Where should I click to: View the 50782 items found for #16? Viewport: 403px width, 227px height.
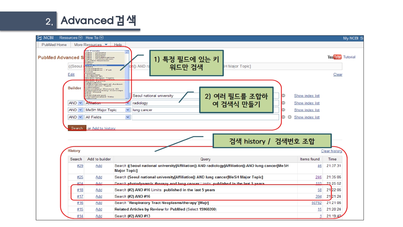317,203
